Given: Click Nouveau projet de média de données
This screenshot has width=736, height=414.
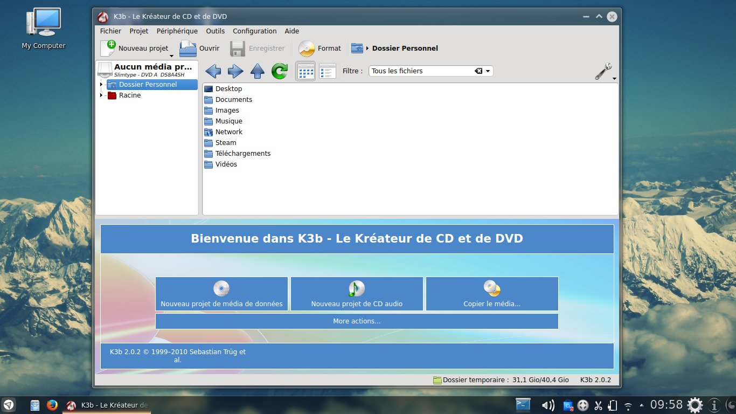Looking at the screenshot, I should 221,294.
